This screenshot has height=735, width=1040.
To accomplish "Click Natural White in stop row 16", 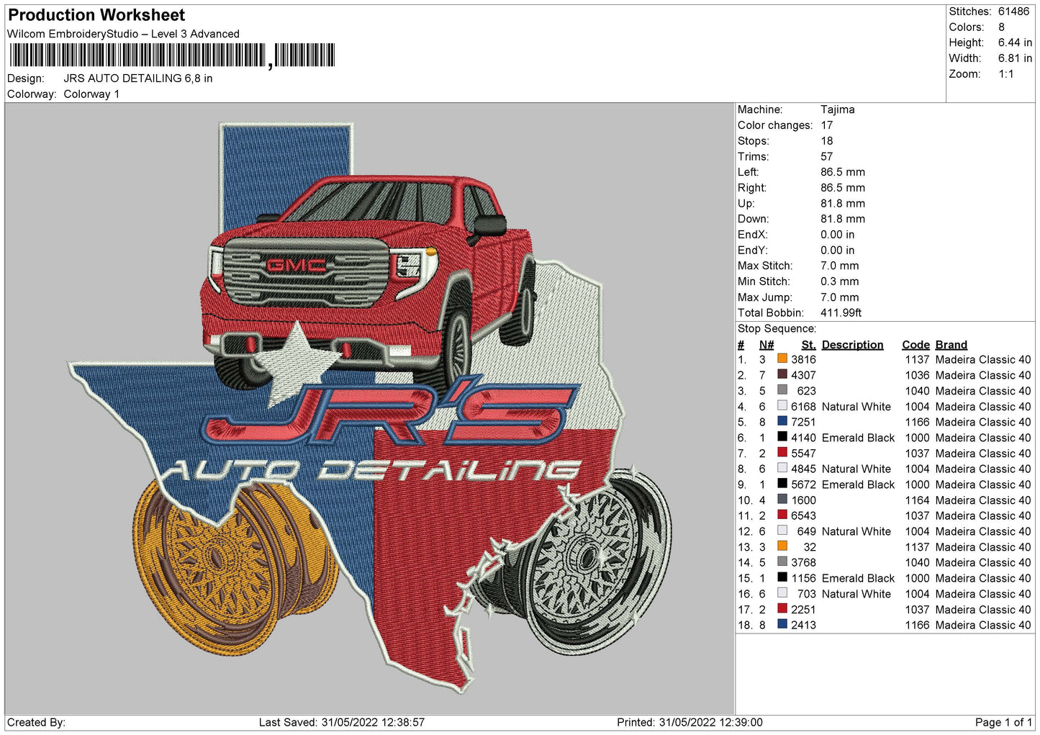I will tap(856, 594).
